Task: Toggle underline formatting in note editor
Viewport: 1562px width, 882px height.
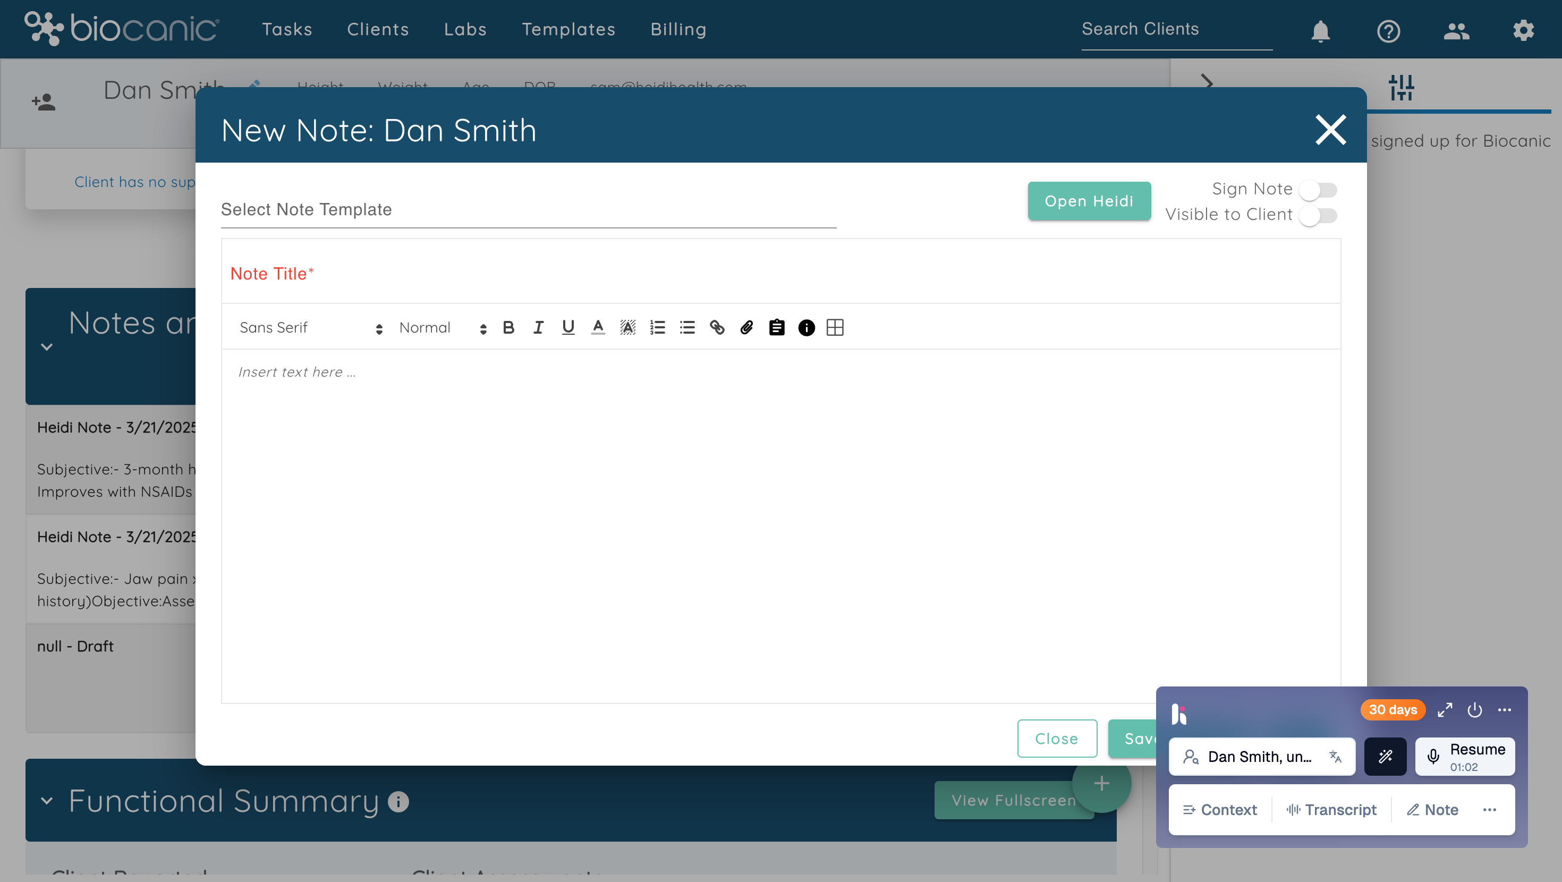Action: point(567,328)
